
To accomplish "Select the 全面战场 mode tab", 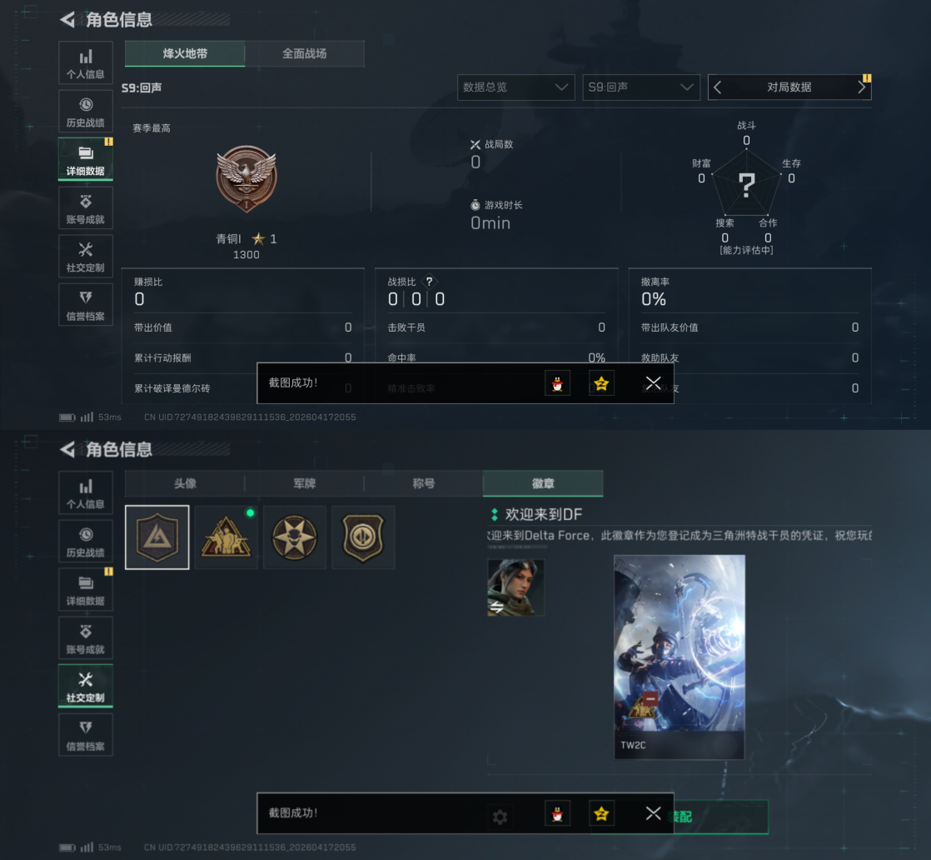I will click(x=305, y=53).
